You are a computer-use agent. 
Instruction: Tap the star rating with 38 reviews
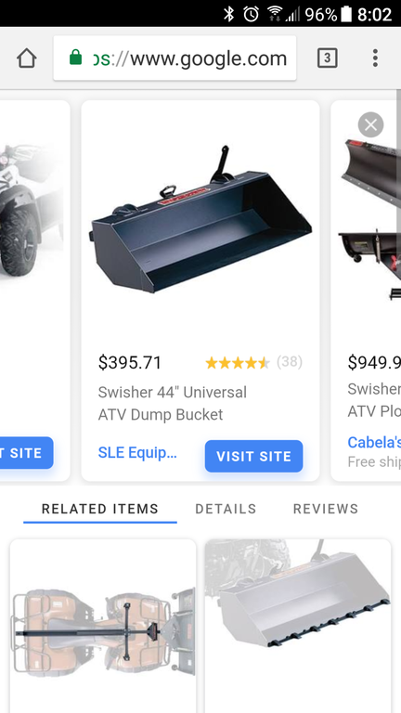click(x=253, y=362)
